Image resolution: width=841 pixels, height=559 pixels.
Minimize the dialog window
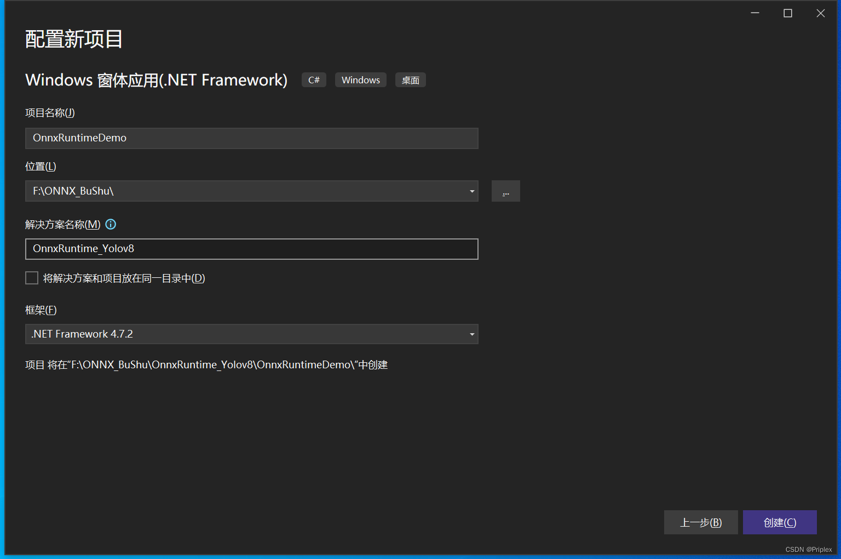(x=755, y=13)
